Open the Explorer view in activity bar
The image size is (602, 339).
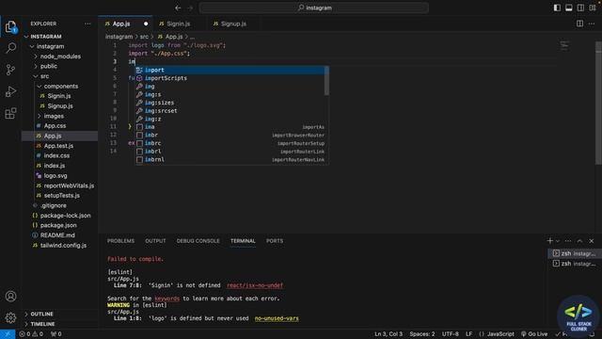[10, 26]
